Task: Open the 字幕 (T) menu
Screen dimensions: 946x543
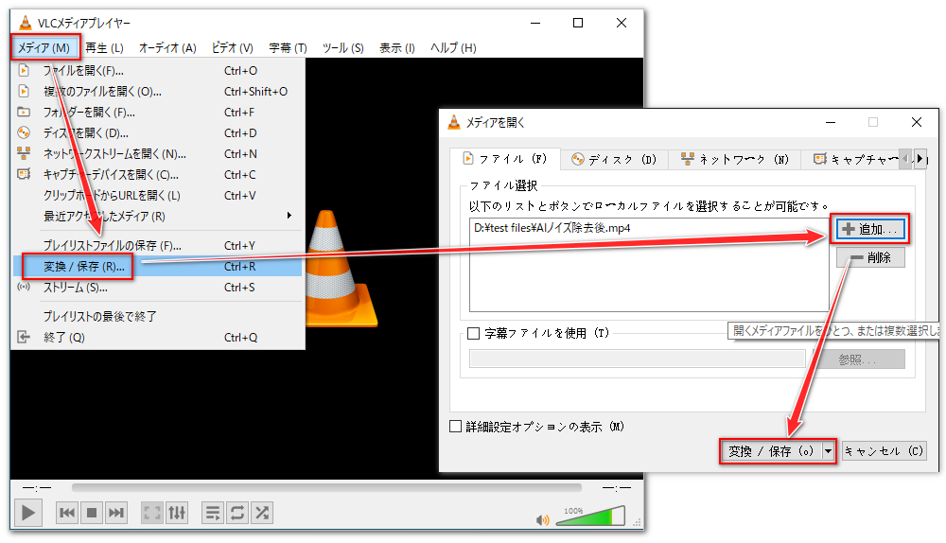Action: click(288, 47)
